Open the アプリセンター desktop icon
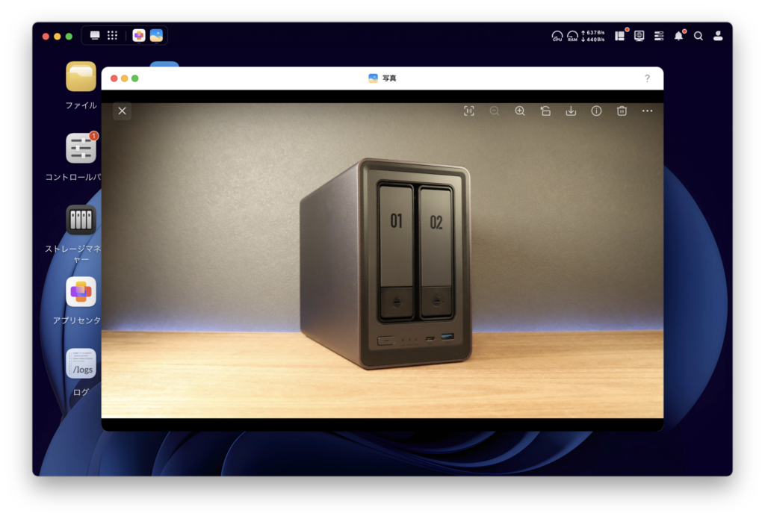 pyautogui.click(x=81, y=292)
